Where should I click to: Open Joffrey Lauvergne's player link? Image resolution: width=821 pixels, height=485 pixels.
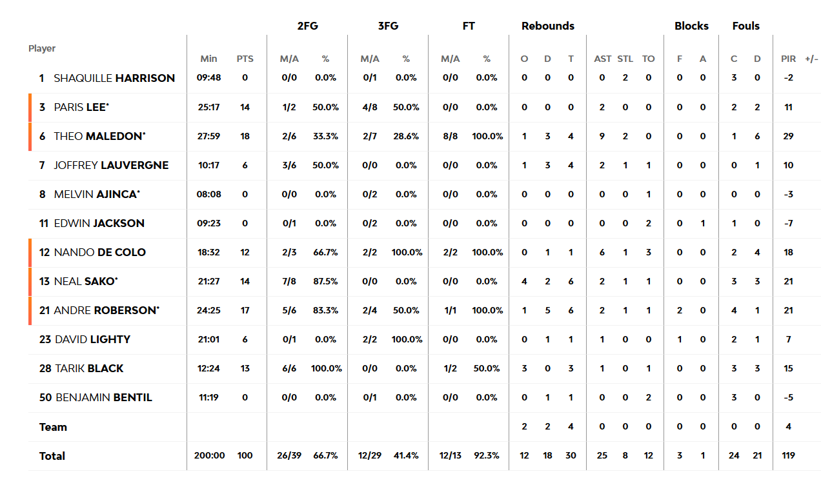[111, 165]
